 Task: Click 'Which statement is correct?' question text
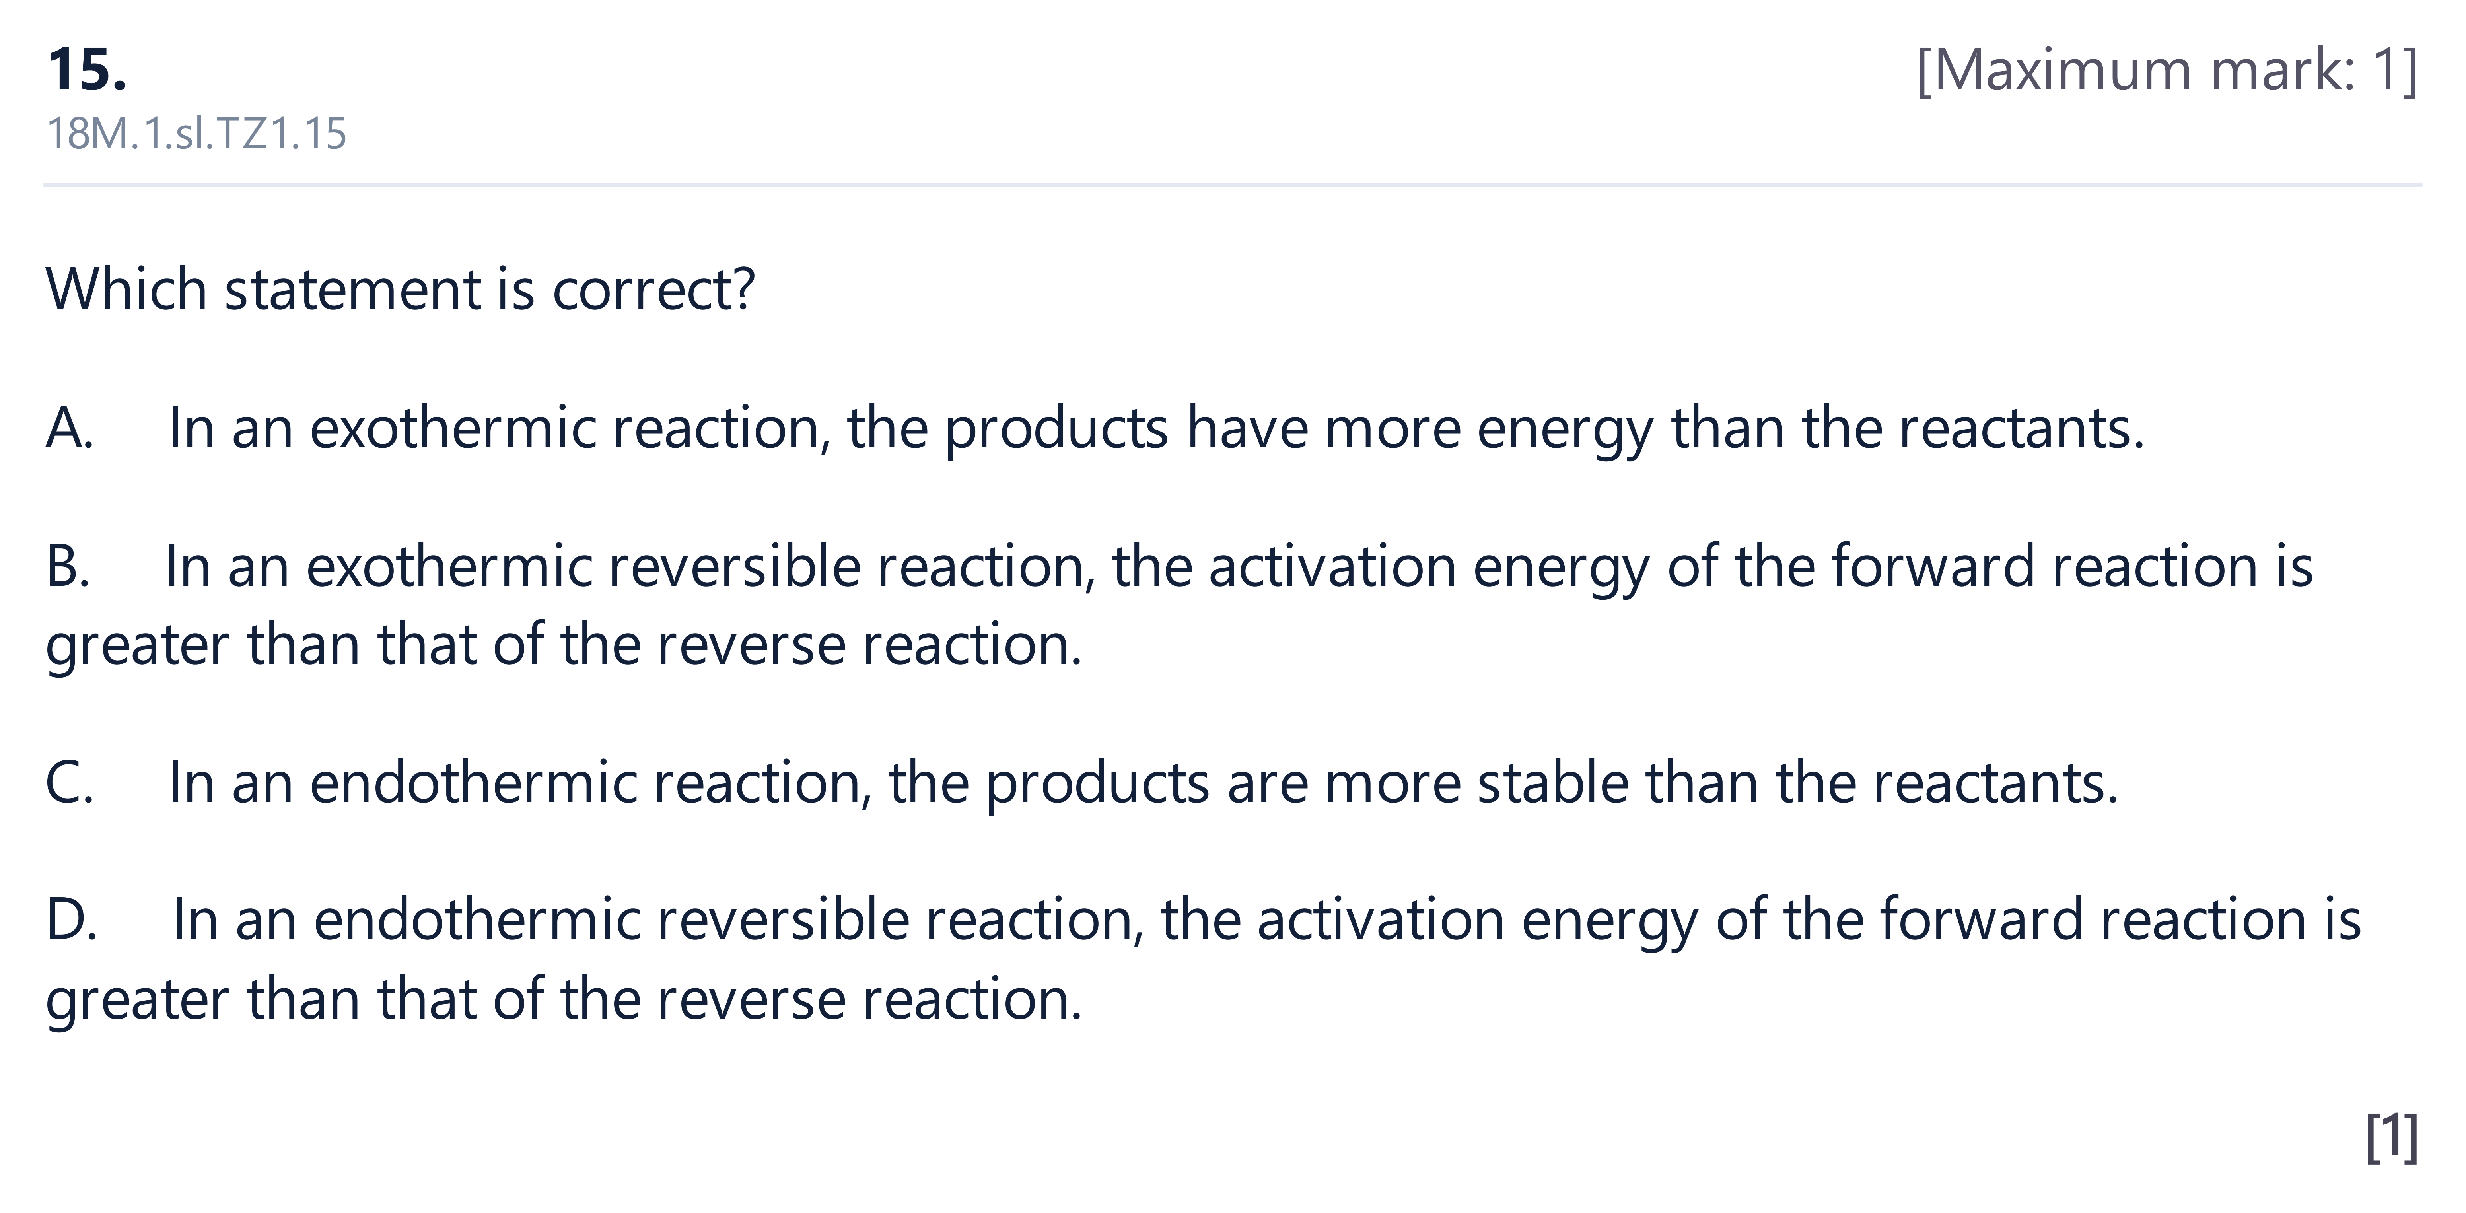tap(400, 289)
